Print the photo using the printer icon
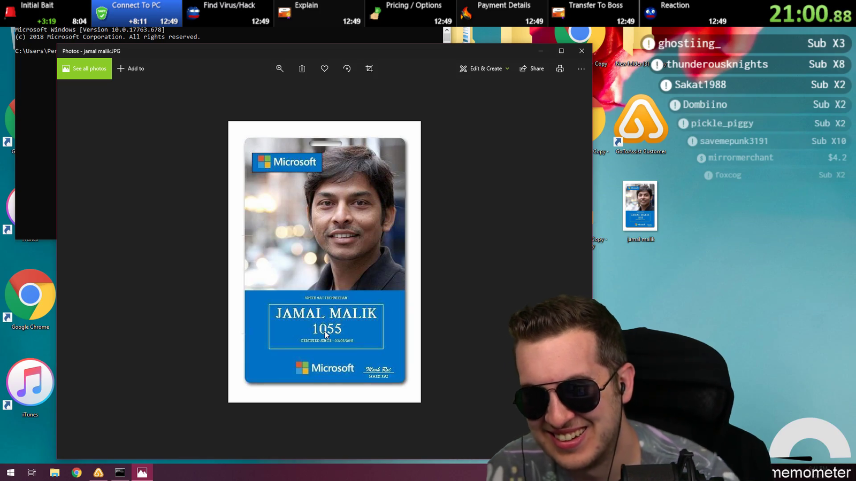Screen dimensions: 856x481 click(x=560, y=68)
